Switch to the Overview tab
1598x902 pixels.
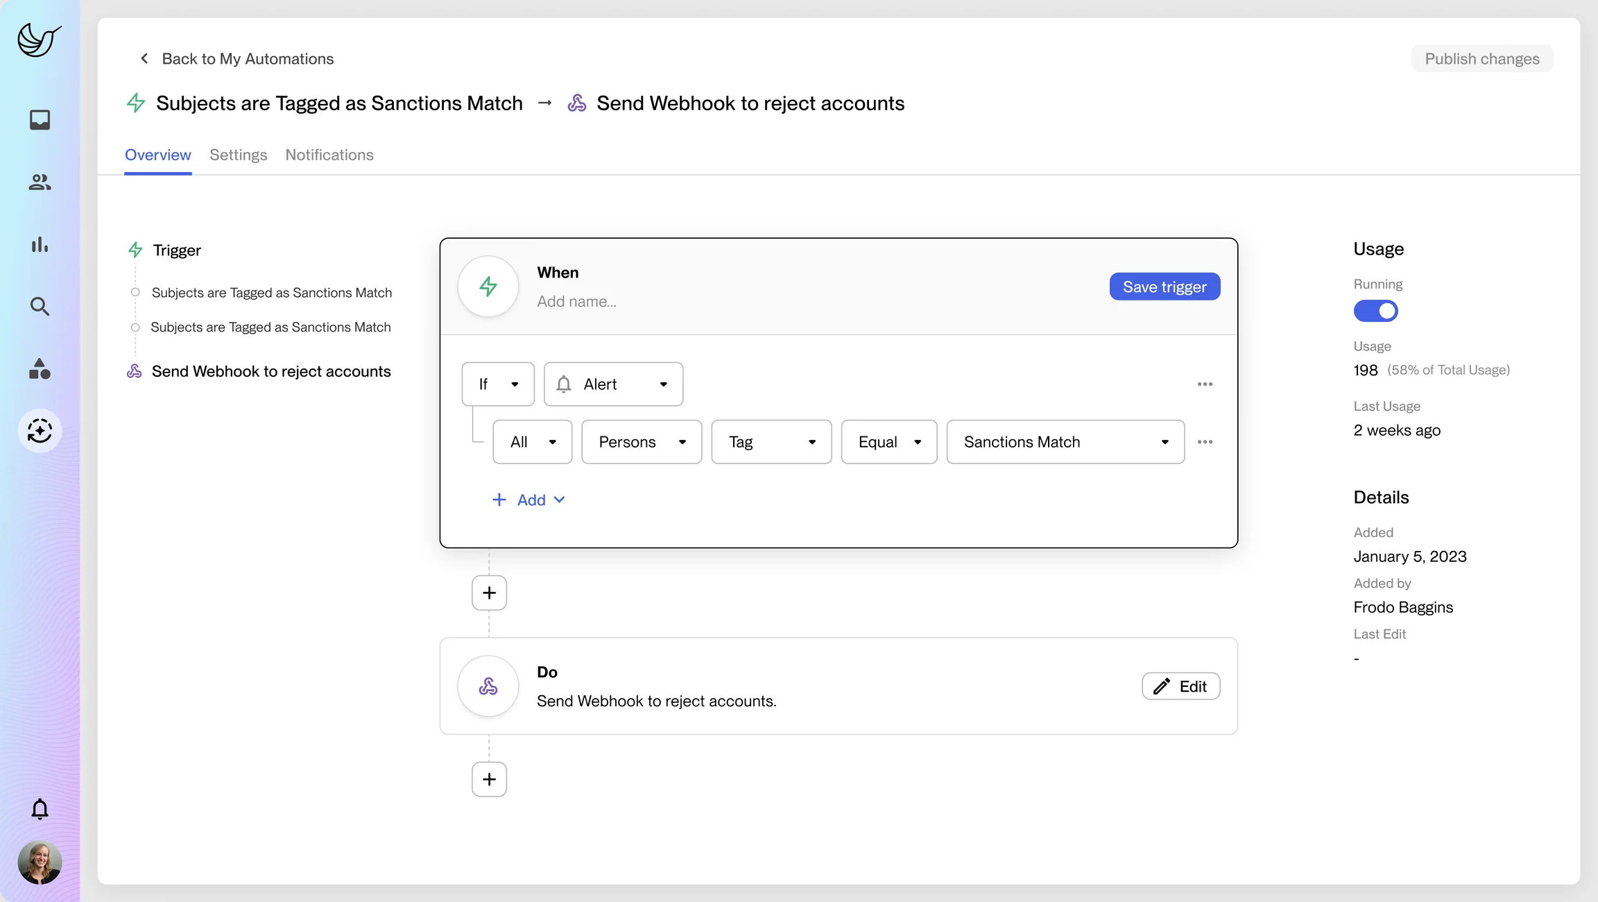[157, 155]
